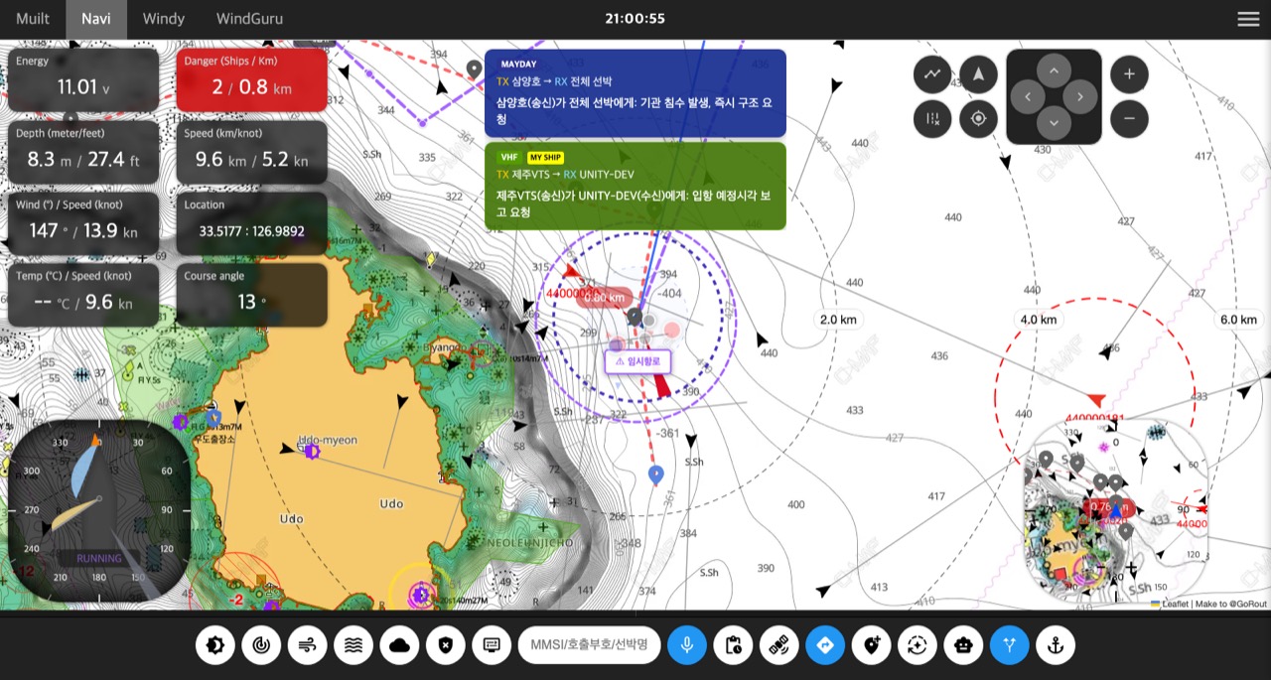Click the center-on-location target icon
Viewport: 1271px width, 680px height.
pyautogui.click(x=978, y=119)
